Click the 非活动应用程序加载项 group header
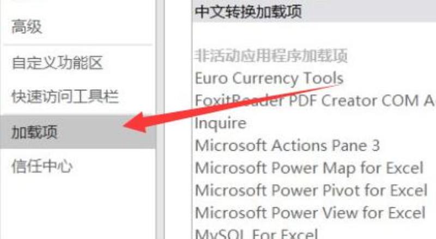The height and width of the screenshot is (239, 436). [271, 56]
